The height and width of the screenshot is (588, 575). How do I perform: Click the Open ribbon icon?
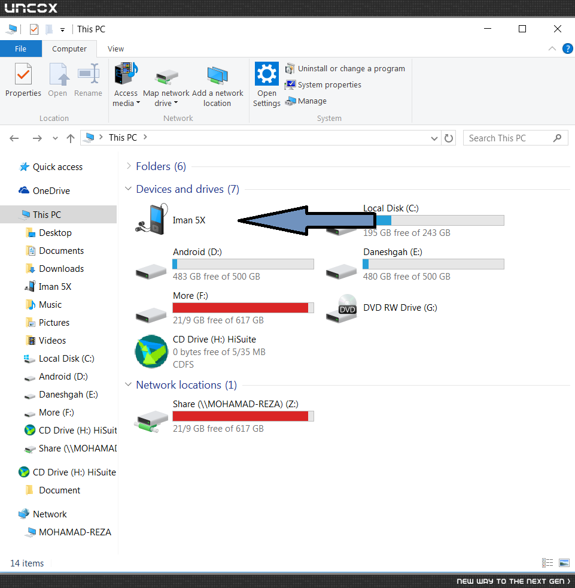[58, 74]
